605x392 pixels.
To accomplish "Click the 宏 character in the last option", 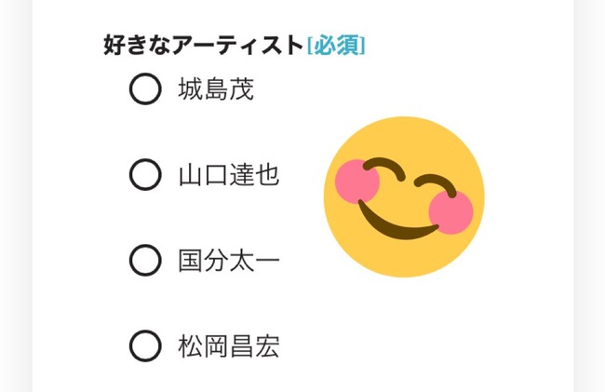I will coord(266,347).
